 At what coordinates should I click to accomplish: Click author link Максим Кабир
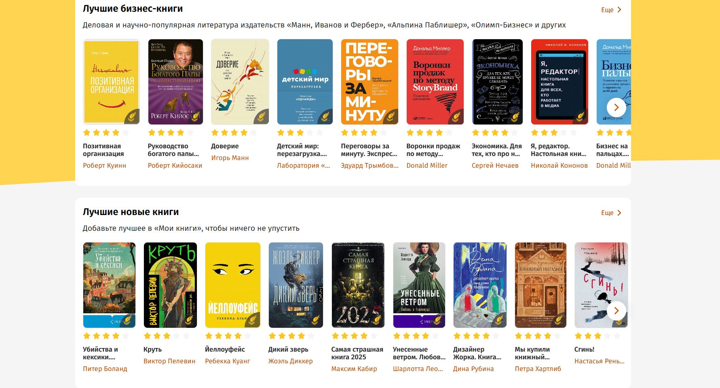coord(354,369)
